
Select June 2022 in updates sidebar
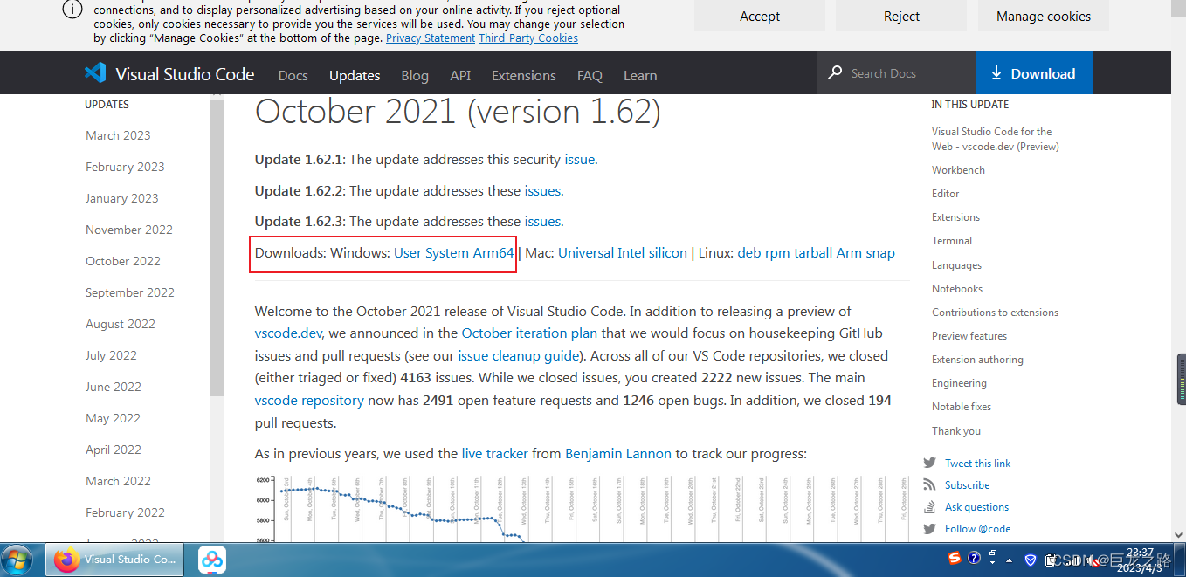point(114,387)
